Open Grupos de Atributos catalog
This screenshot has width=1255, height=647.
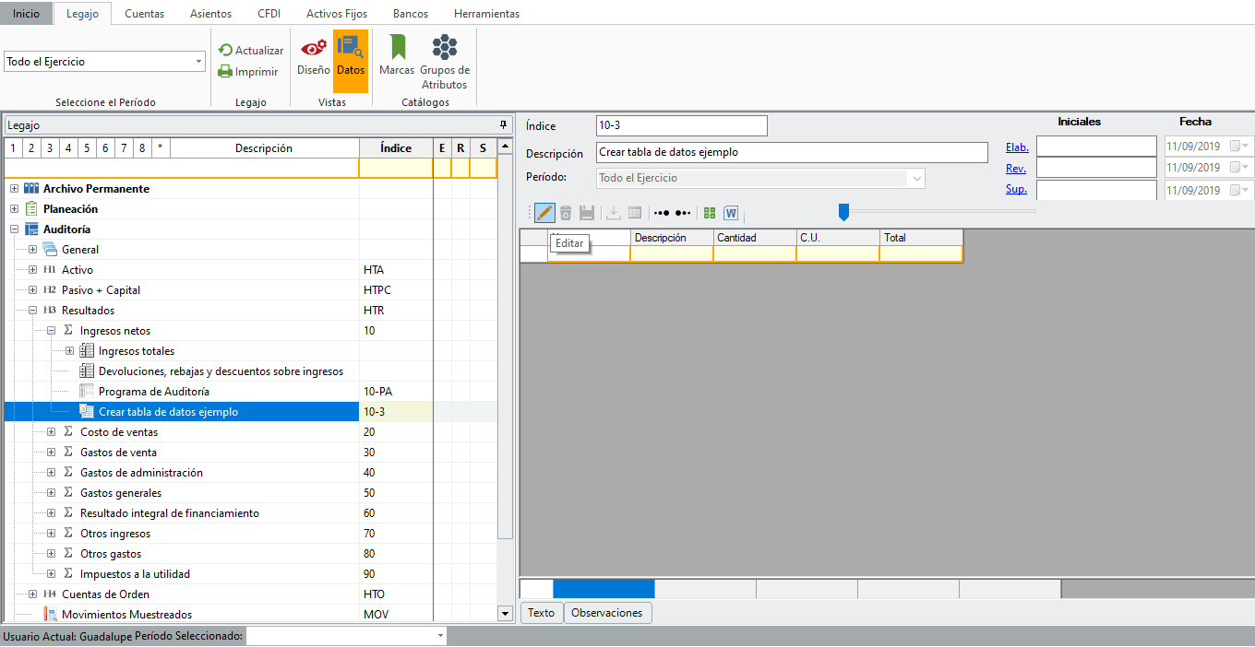[x=445, y=61]
